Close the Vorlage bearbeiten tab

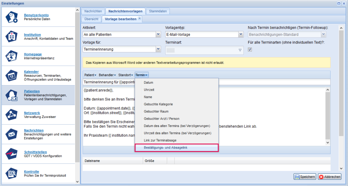[139, 19]
